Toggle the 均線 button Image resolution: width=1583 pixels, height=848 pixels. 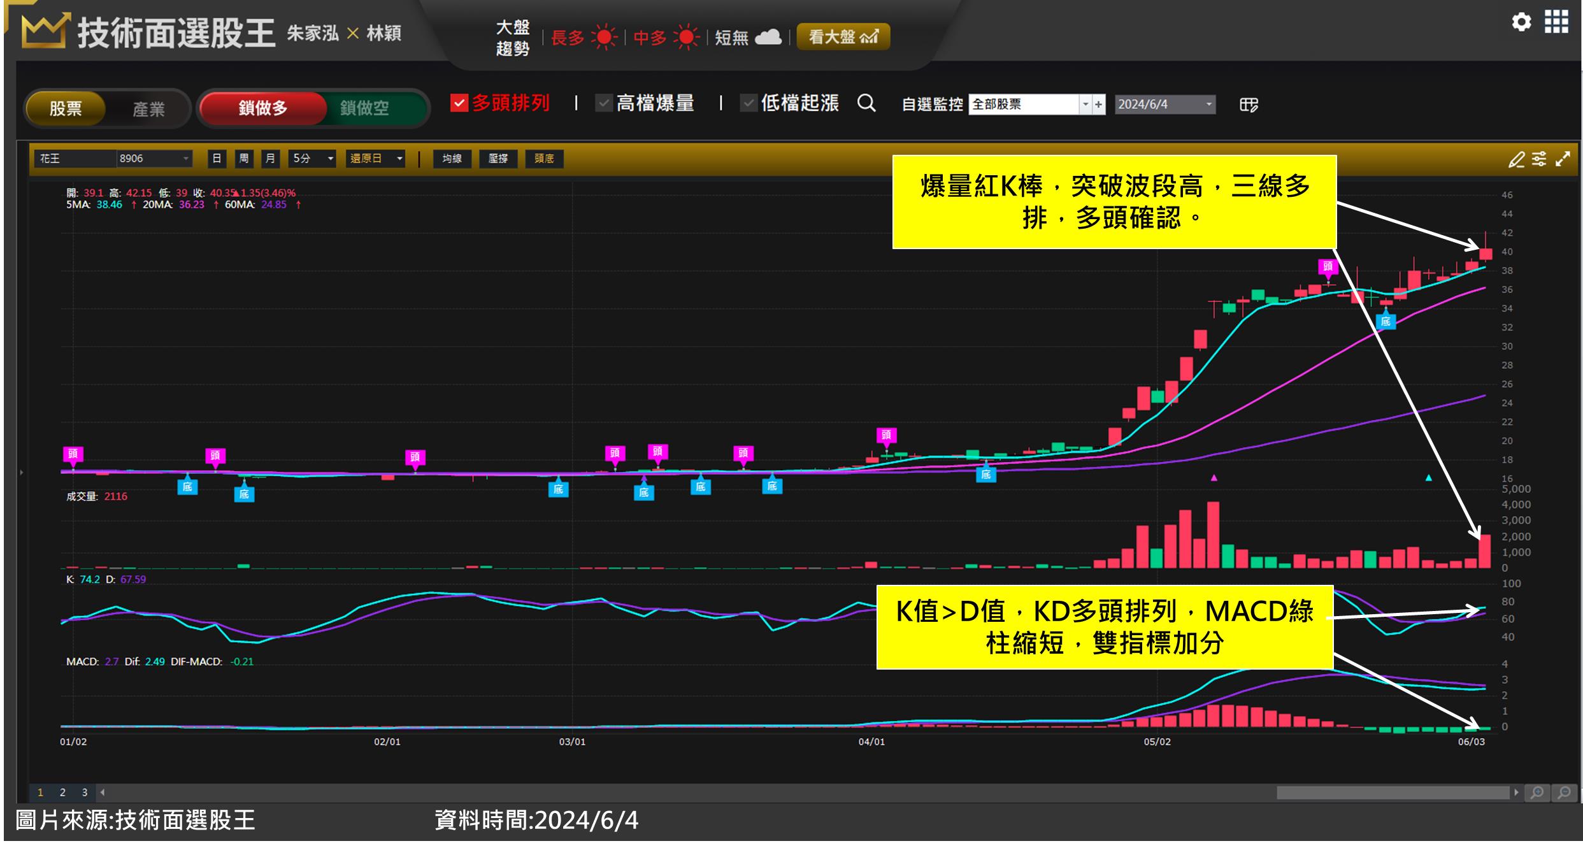(452, 159)
